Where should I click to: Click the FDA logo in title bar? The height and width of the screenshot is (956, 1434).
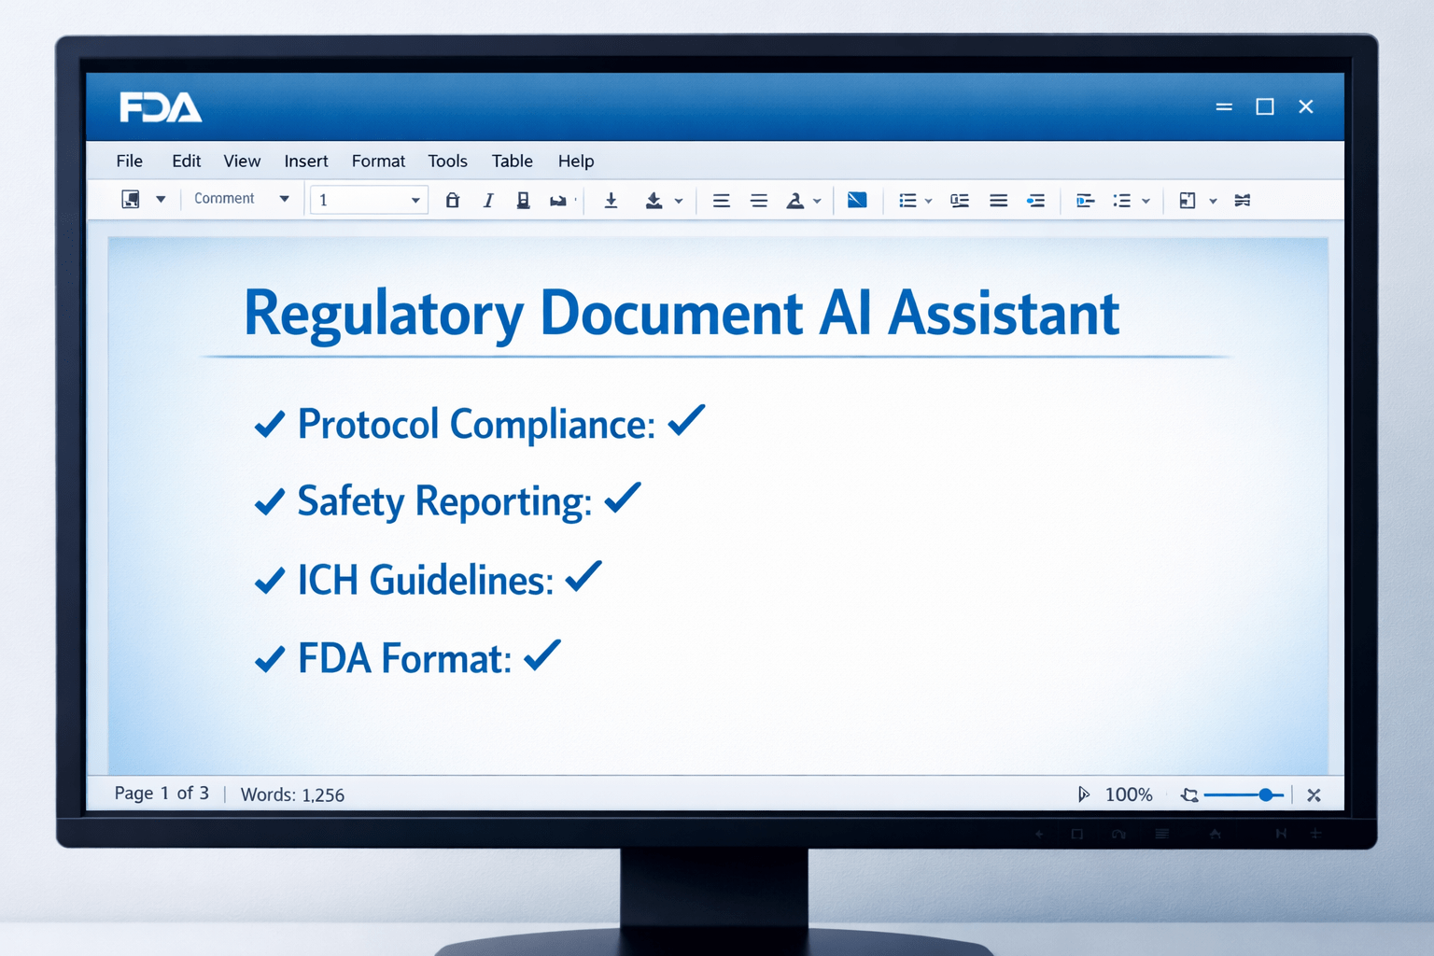pyautogui.click(x=161, y=107)
